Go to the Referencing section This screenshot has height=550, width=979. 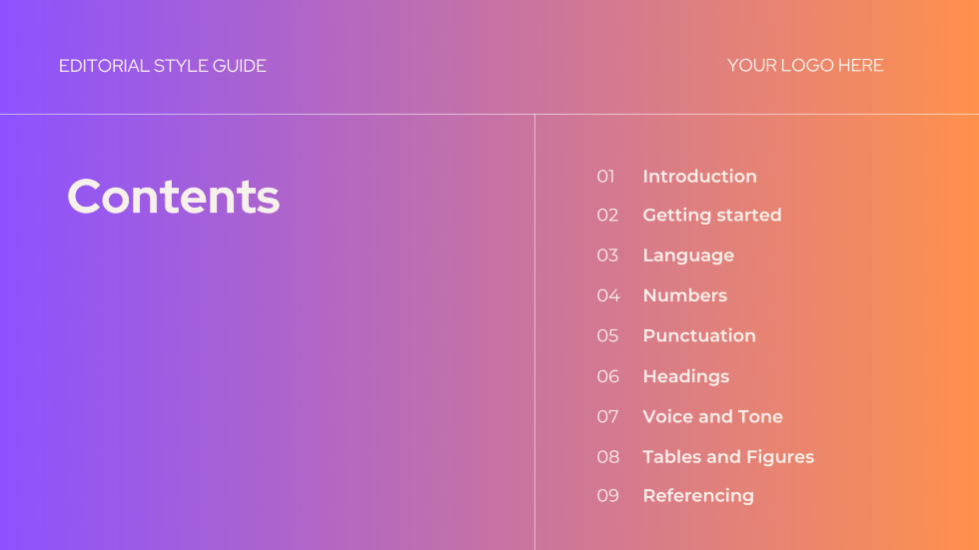pos(698,496)
